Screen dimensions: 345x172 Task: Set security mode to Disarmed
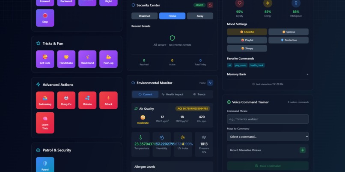pos(145,16)
